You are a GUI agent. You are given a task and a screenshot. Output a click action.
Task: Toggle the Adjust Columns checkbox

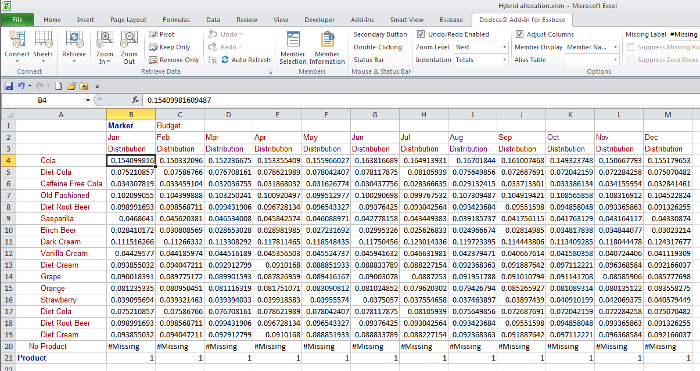[520, 34]
